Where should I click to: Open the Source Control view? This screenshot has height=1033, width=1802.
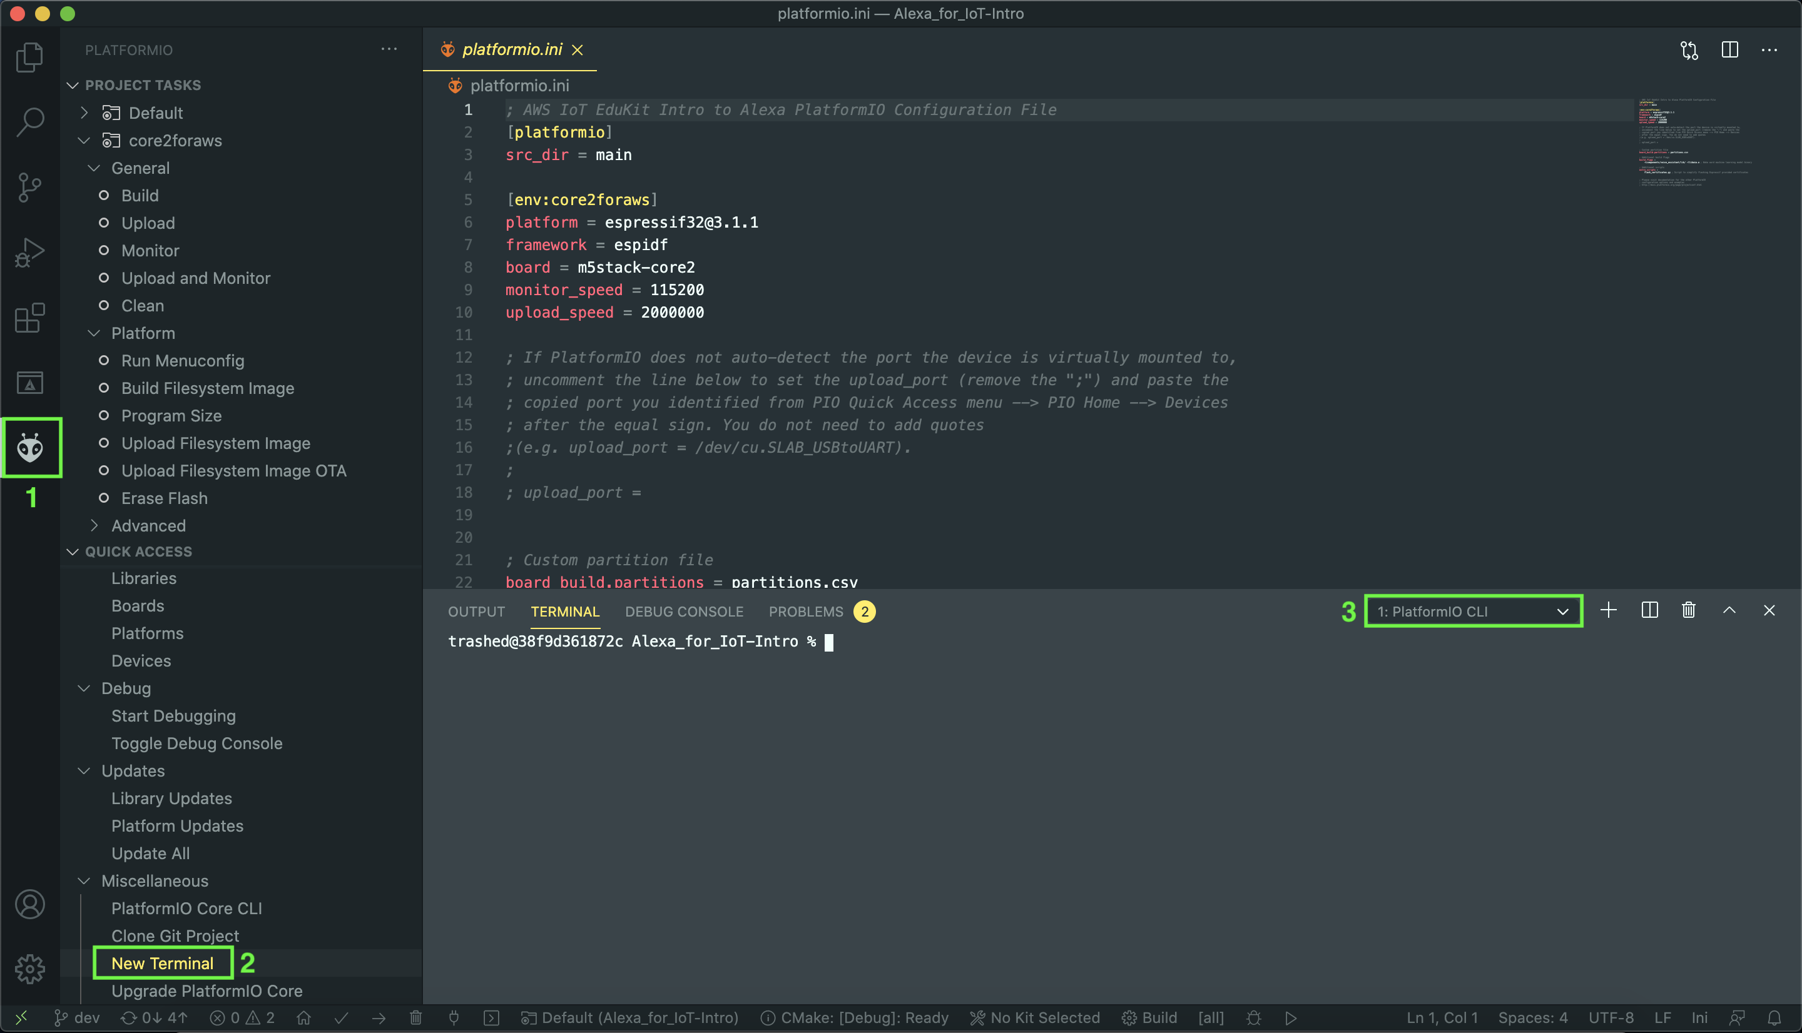click(30, 188)
